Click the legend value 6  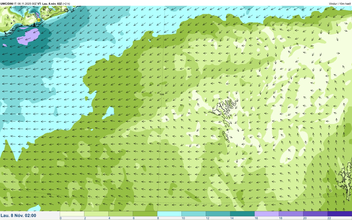134,218
